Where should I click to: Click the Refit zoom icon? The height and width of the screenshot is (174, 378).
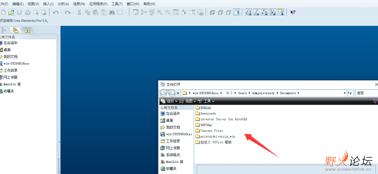click(x=176, y=12)
